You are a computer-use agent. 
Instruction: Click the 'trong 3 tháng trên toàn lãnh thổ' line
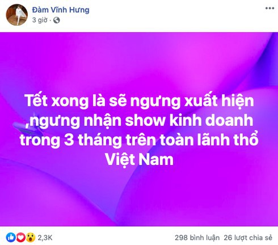point(139,140)
